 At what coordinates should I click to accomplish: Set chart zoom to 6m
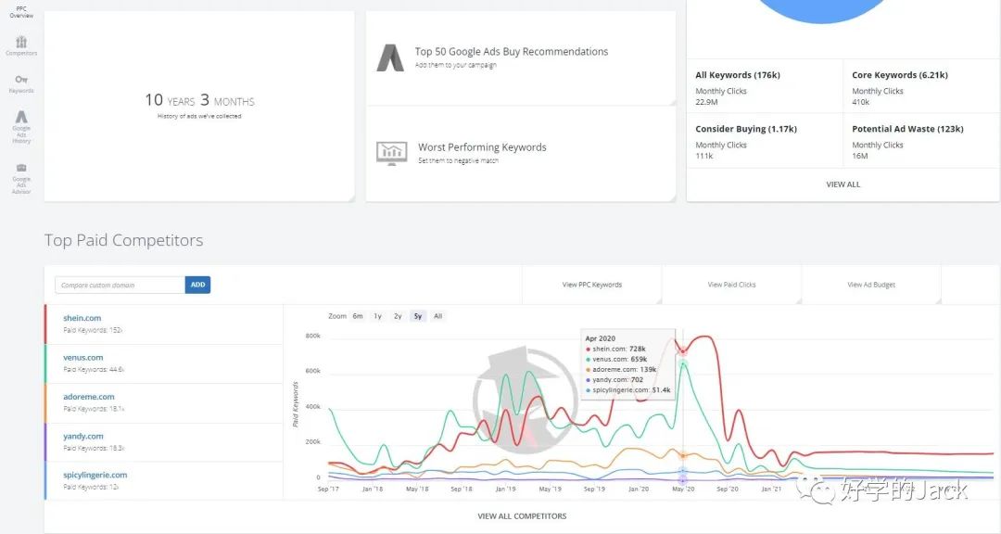click(358, 316)
